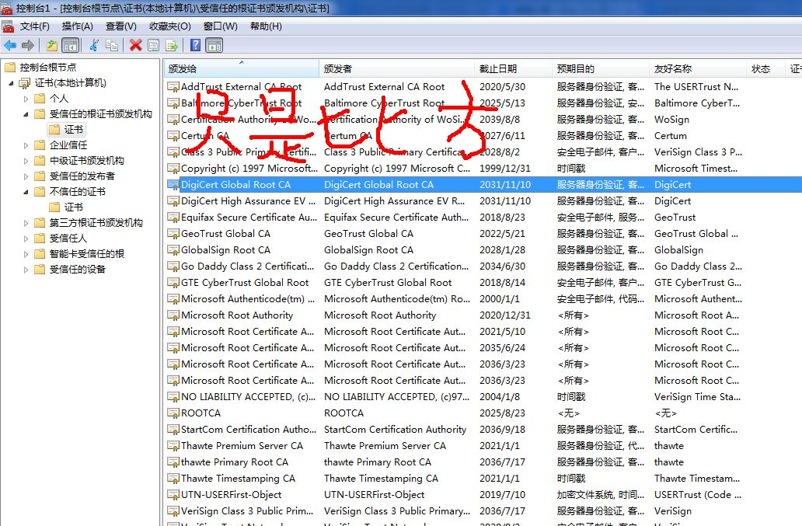Click the Up one level folder icon
802x526 pixels.
coord(51,46)
